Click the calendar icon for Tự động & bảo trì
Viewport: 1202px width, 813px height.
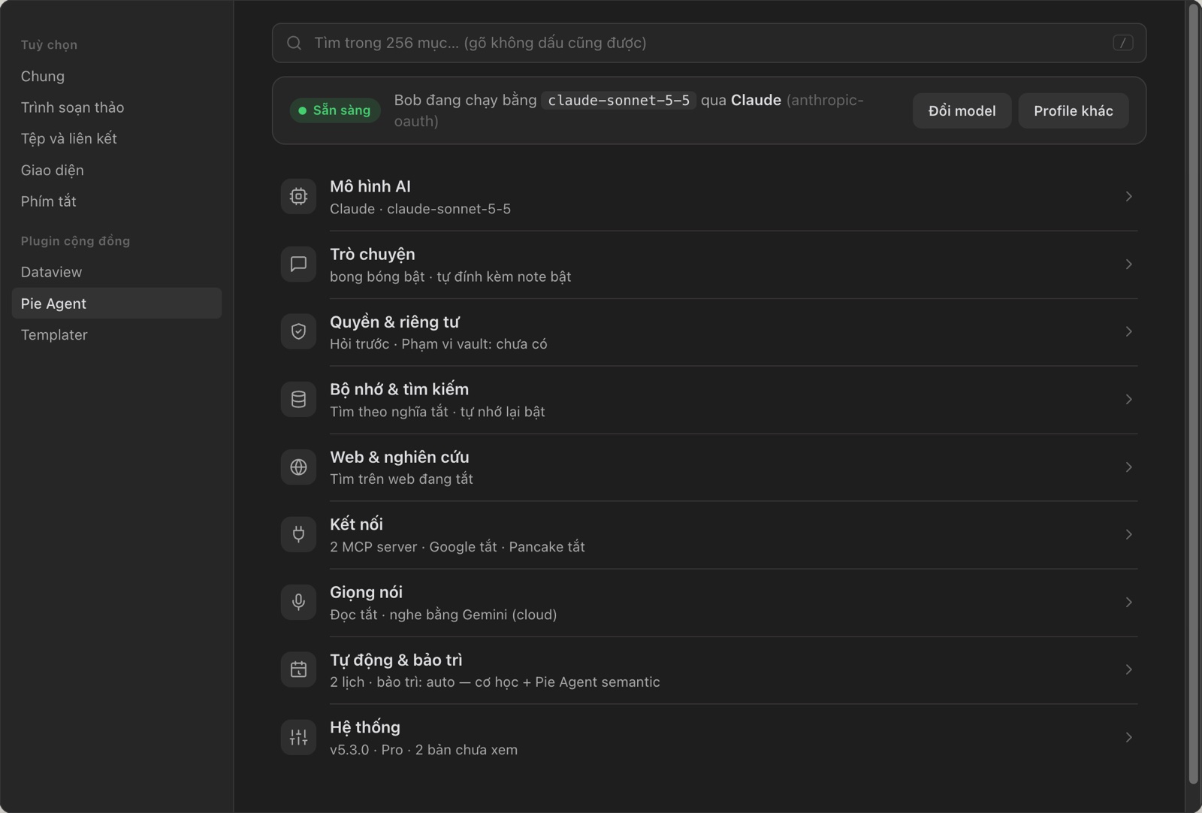click(298, 669)
